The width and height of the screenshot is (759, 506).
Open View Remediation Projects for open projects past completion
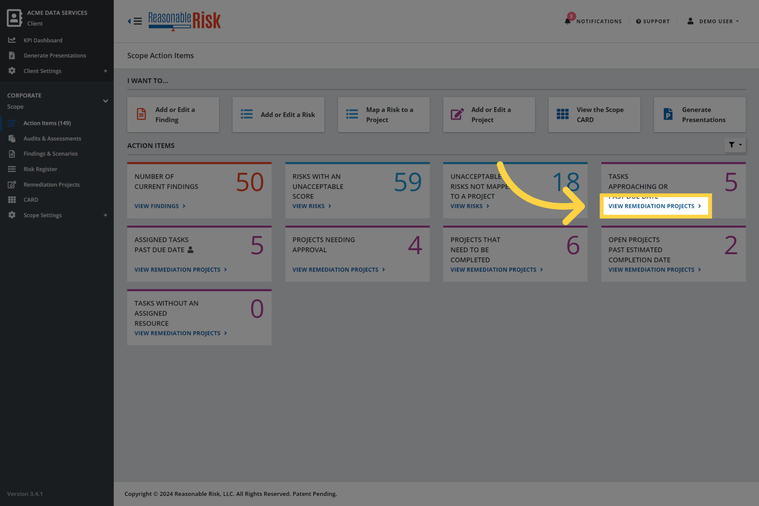(655, 269)
